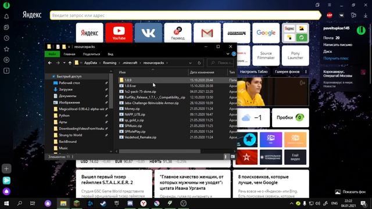
Task: Expand the address bar history dropdown
Action: (x=190, y=63)
